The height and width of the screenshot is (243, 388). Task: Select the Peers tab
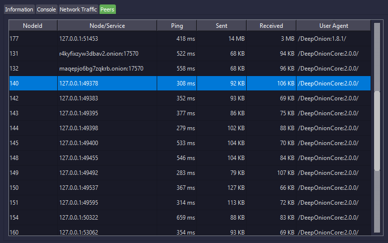click(x=107, y=9)
